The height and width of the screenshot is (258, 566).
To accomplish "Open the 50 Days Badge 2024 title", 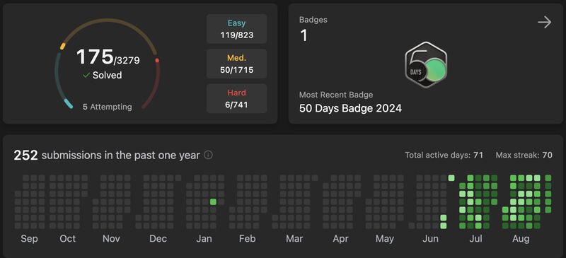I will click(350, 108).
